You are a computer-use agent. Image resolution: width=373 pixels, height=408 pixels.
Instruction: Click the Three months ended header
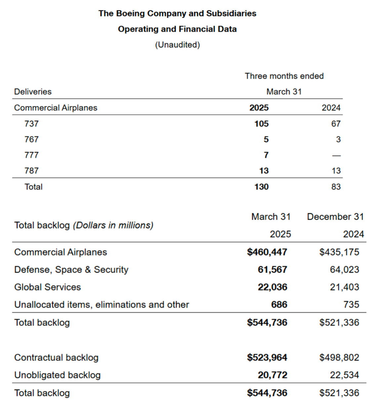click(284, 76)
